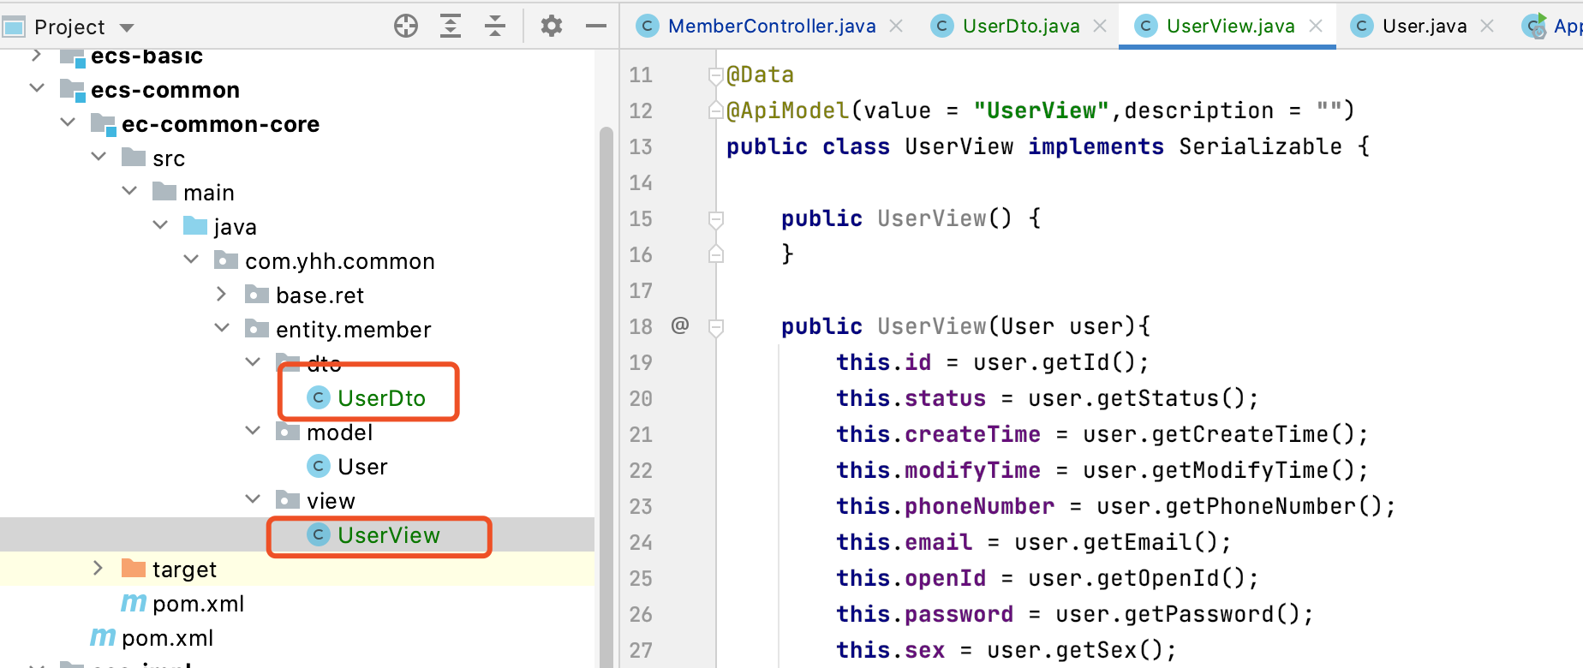Expand the target folder
The height and width of the screenshot is (668, 1583).
[x=98, y=568]
